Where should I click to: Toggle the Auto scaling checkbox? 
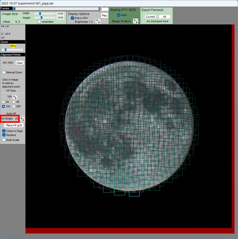point(119,15)
